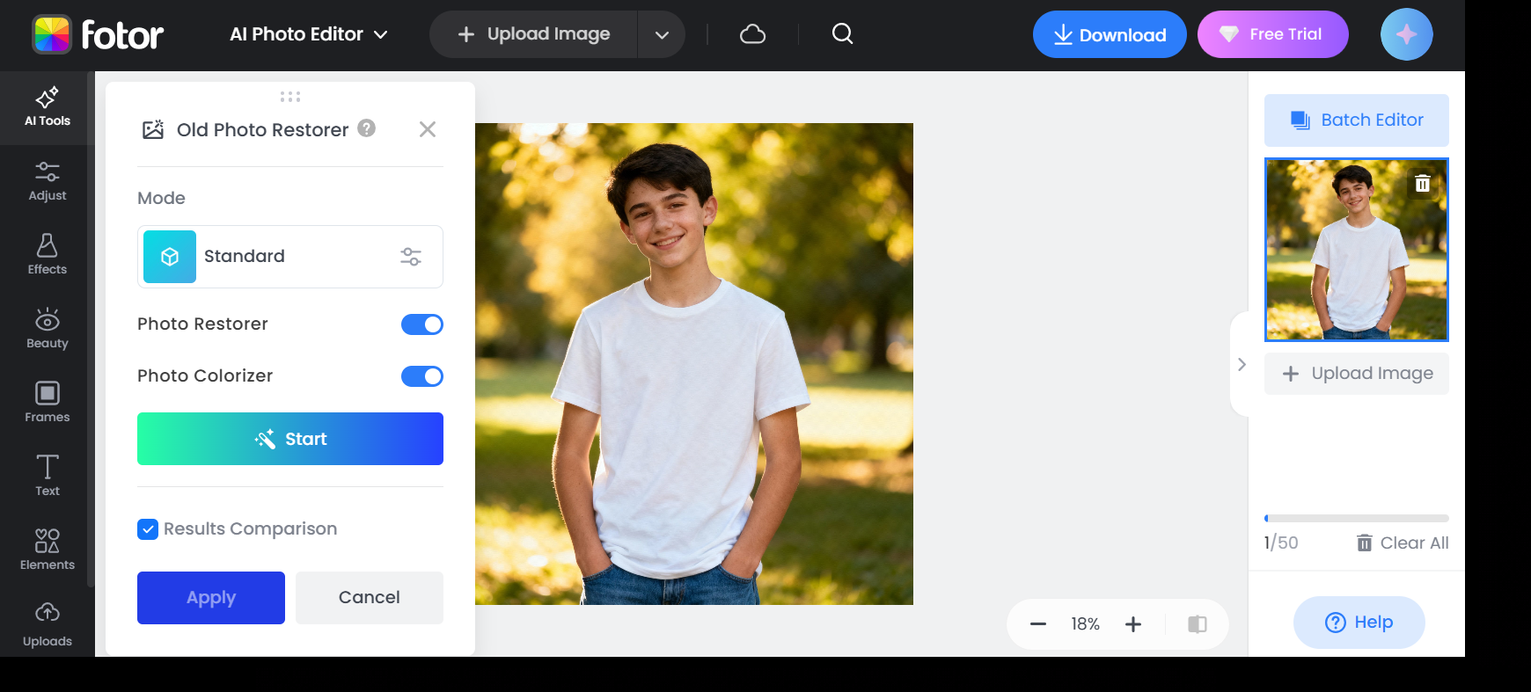Zoom out with the minus icon
This screenshot has height=692, width=1531.
tap(1038, 624)
